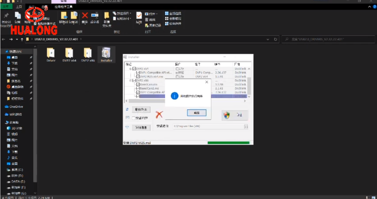The image size is (377, 199).
Task: Click the install path field in Installer
Action: [x=209, y=127]
